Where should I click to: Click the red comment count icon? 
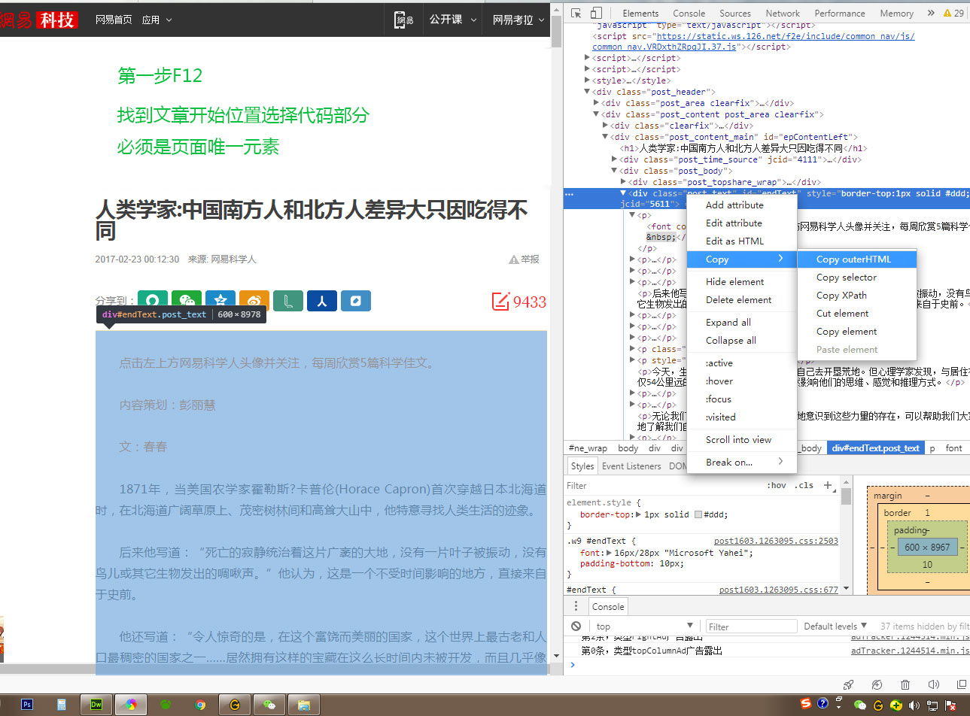(x=500, y=302)
